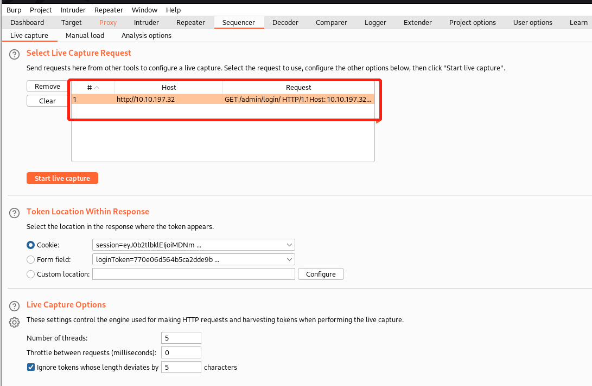
Task: Open help for Token Location Within Response
Action: pyautogui.click(x=14, y=212)
